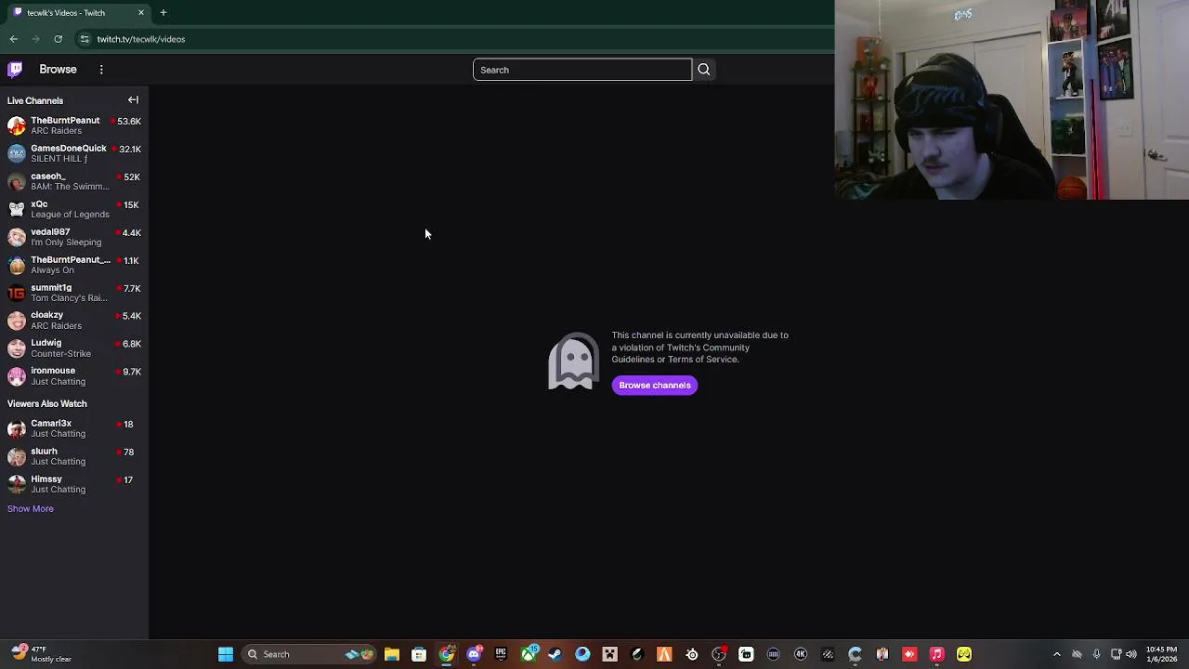Open Apple Music from taskbar
Image resolution: width=1189 pixels, height=669 pixels.
tap(936, 654)
